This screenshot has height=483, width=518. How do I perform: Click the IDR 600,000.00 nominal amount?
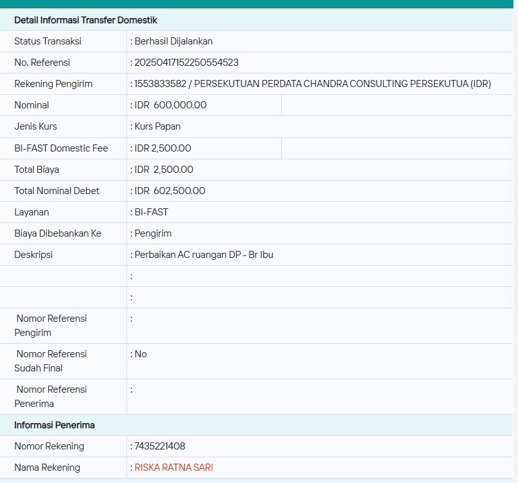[170, 105]
